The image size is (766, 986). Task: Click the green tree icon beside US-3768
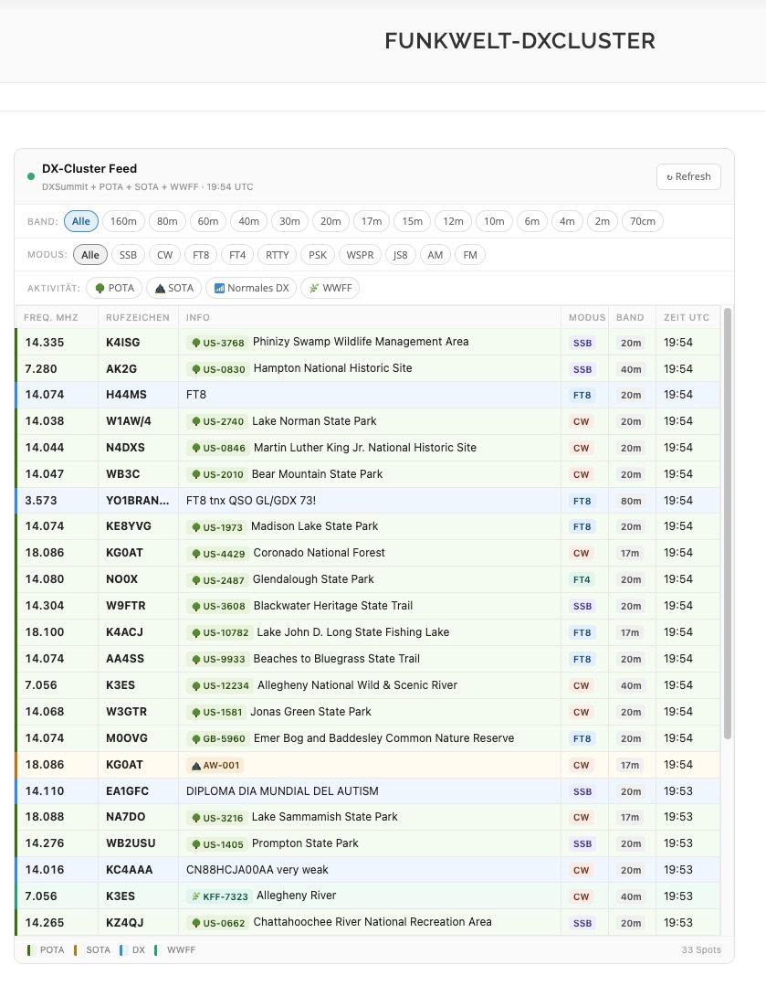[196, 343]
